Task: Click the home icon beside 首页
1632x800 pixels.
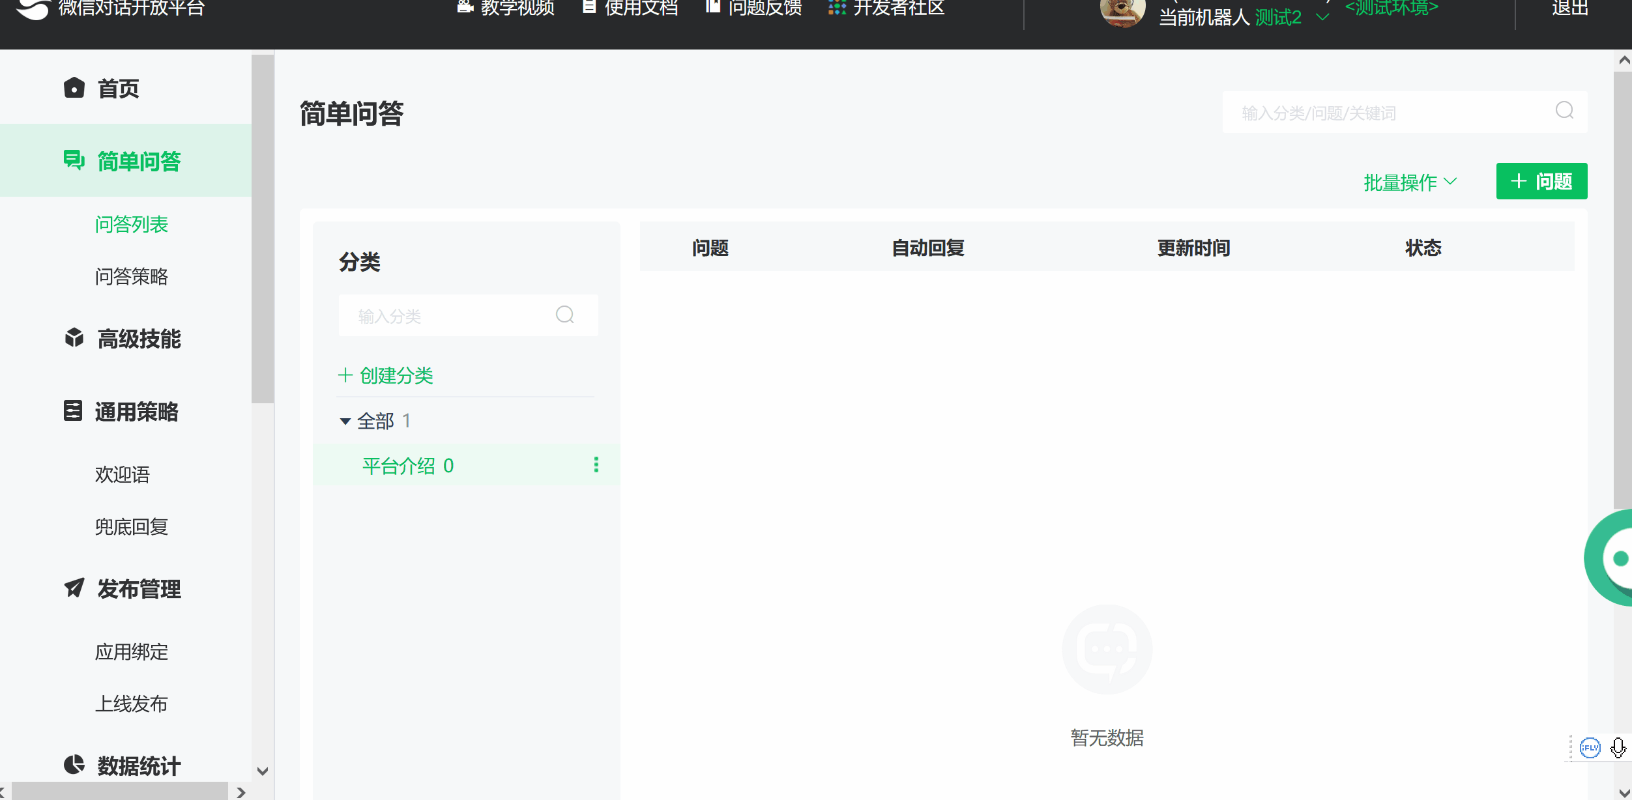Action: click(x=74, y=88)
